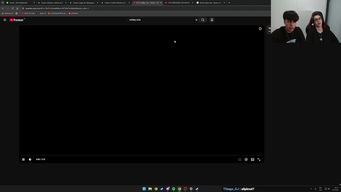Open the Pinterest bookmark
Screen dimensions: 341x192
tap(73, 13)
